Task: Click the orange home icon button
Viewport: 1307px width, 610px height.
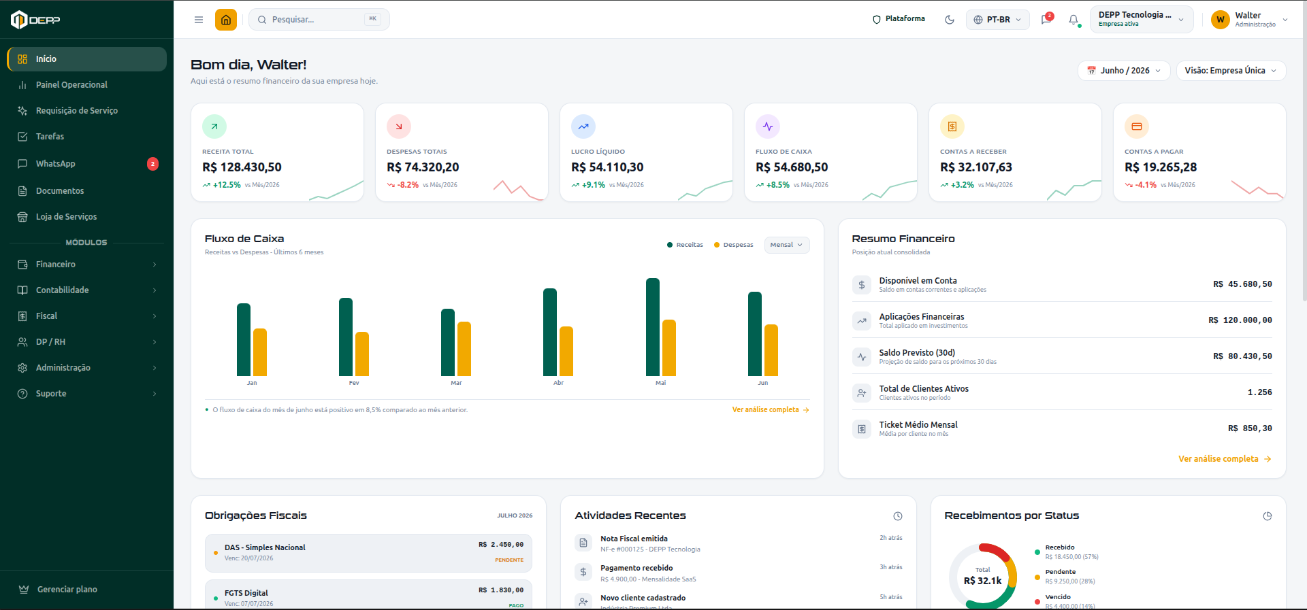Action: pos(226,20)
